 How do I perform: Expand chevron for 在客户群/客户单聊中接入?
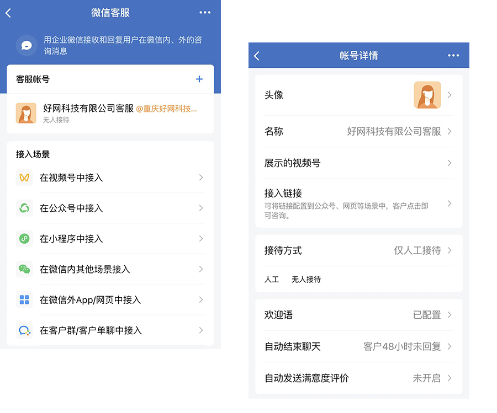pos(200,330)
